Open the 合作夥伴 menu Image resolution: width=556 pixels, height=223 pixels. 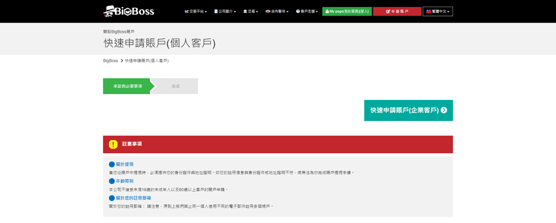(277, 11)
